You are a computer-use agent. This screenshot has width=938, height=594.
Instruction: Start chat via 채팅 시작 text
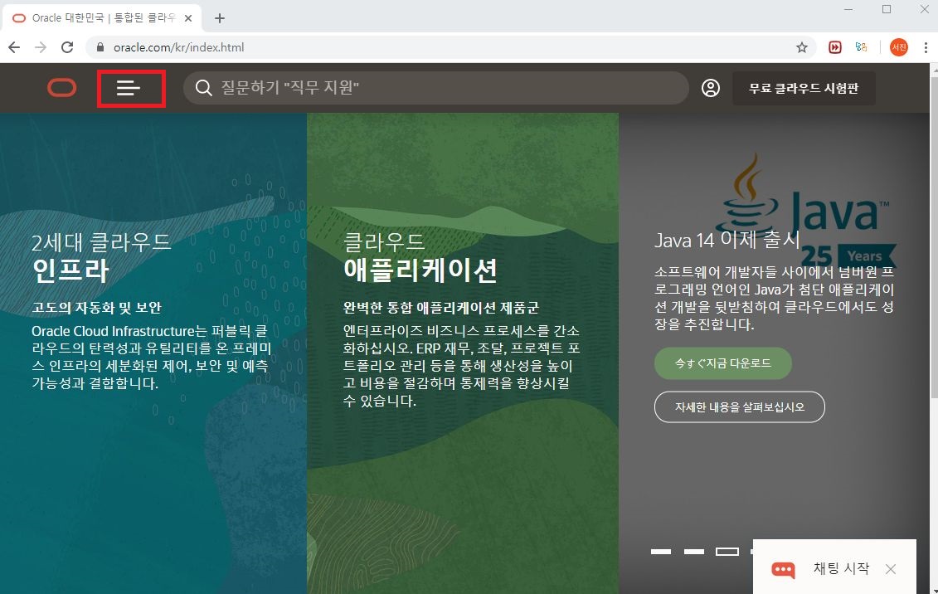click(840, 568)
